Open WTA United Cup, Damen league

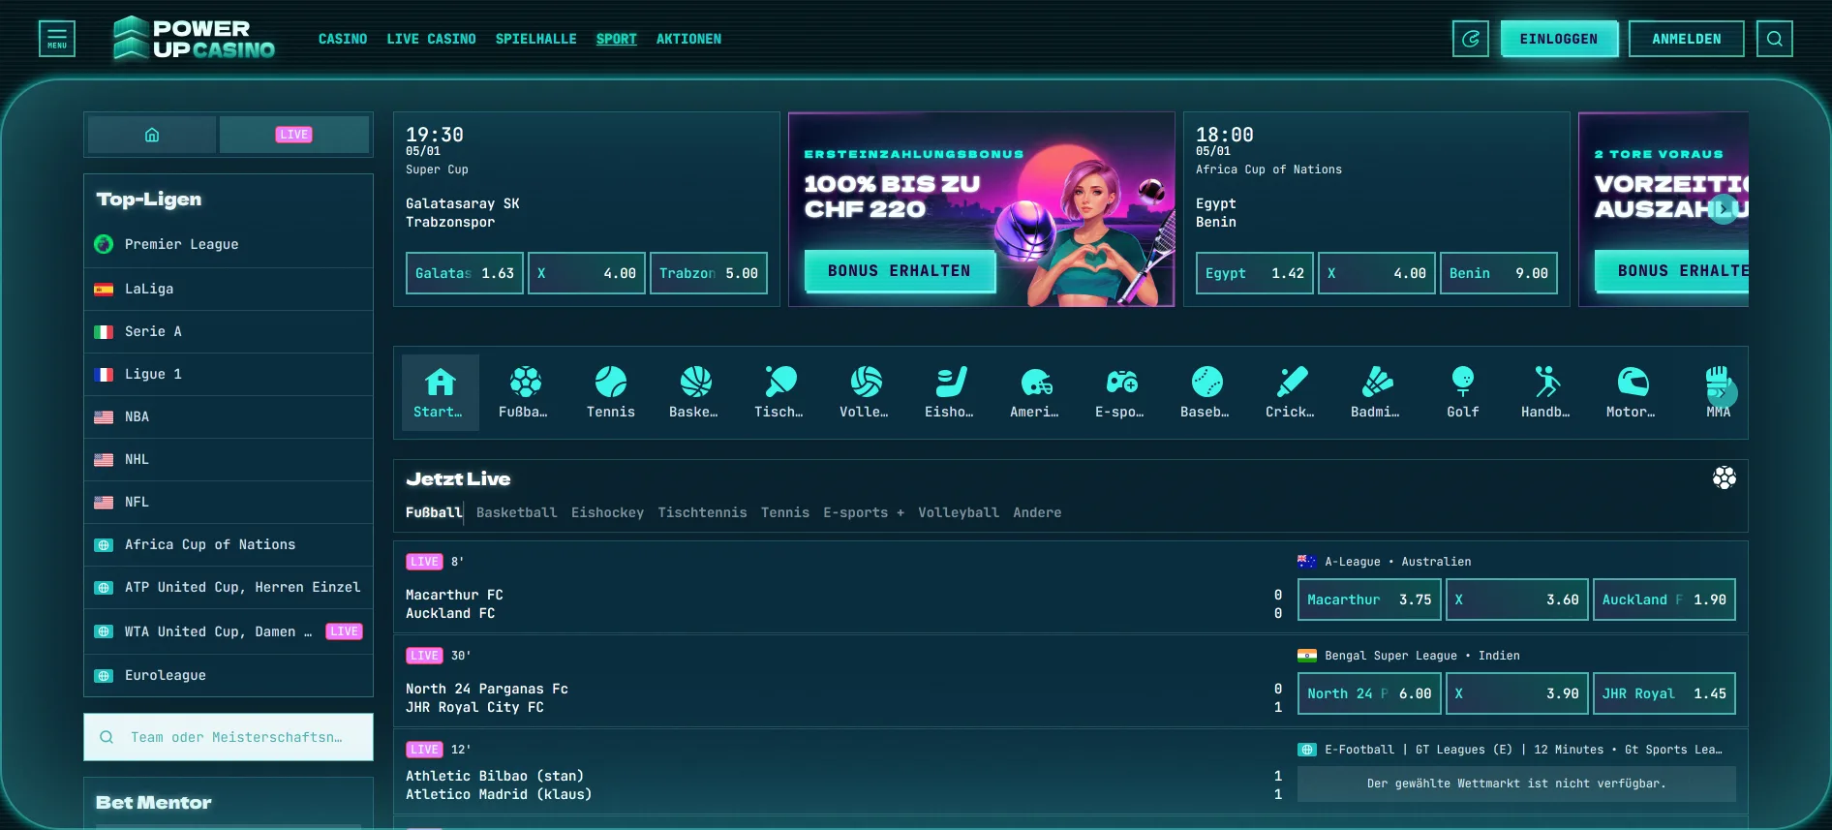coord(229,631)
